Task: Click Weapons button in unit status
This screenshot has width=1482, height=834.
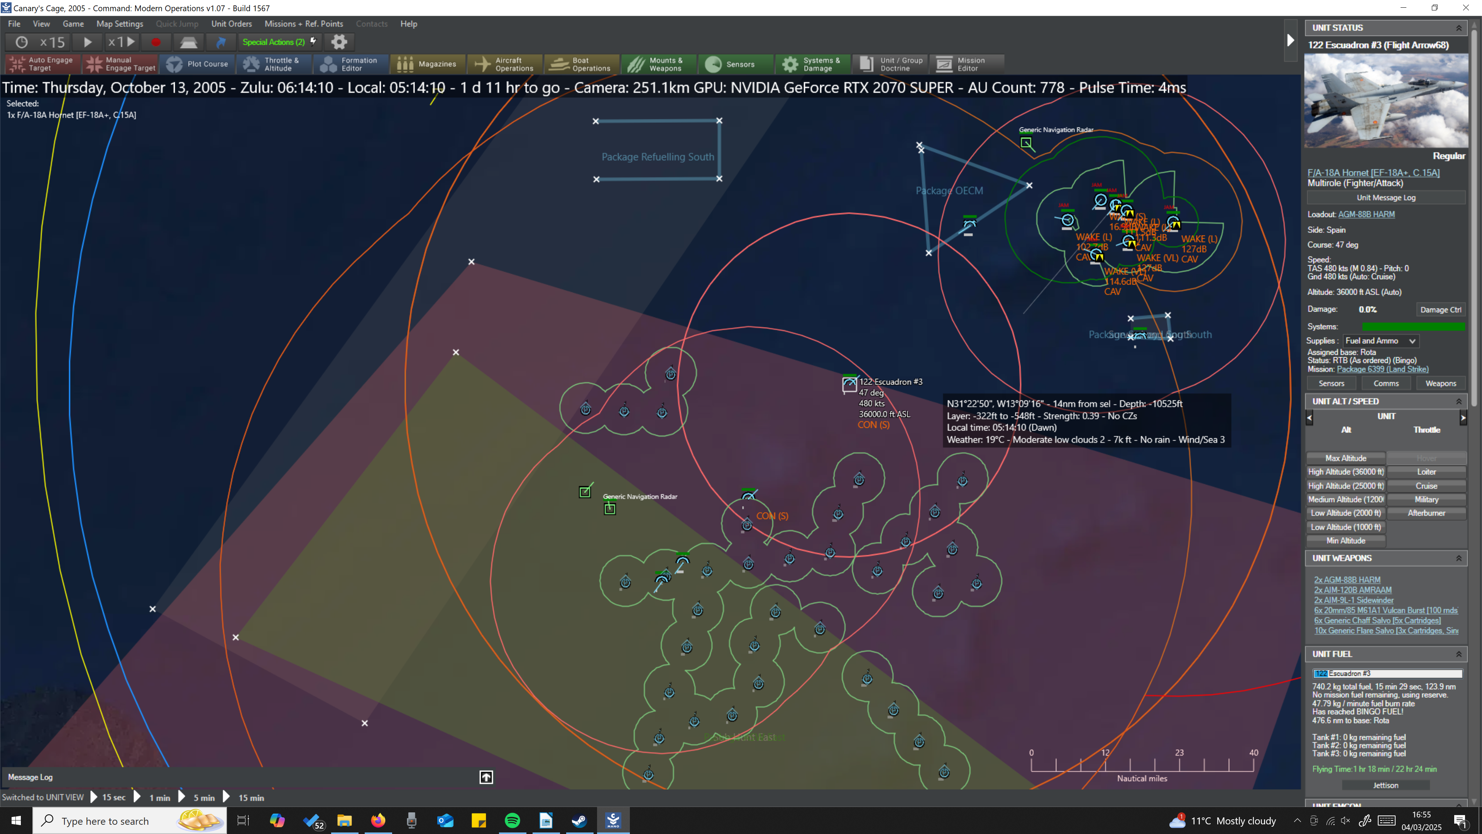Action: click(1441, 383)
